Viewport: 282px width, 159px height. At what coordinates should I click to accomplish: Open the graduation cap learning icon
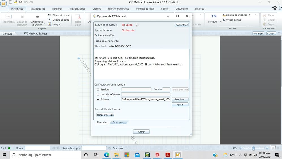tap(274, 8)
